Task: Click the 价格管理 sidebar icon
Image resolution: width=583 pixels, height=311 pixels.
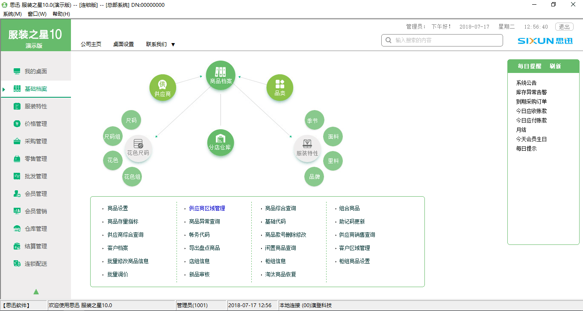Action: (17, 124)
